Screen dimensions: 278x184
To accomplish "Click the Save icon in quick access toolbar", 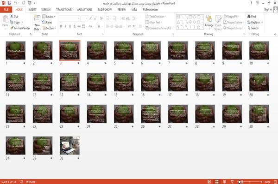I will pos(10,3).
